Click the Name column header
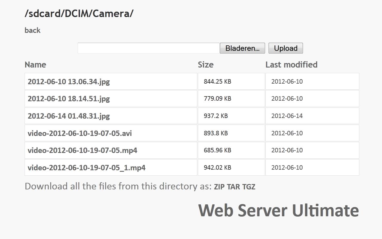Screen dimensions: 382x239 tap(35, 65)
